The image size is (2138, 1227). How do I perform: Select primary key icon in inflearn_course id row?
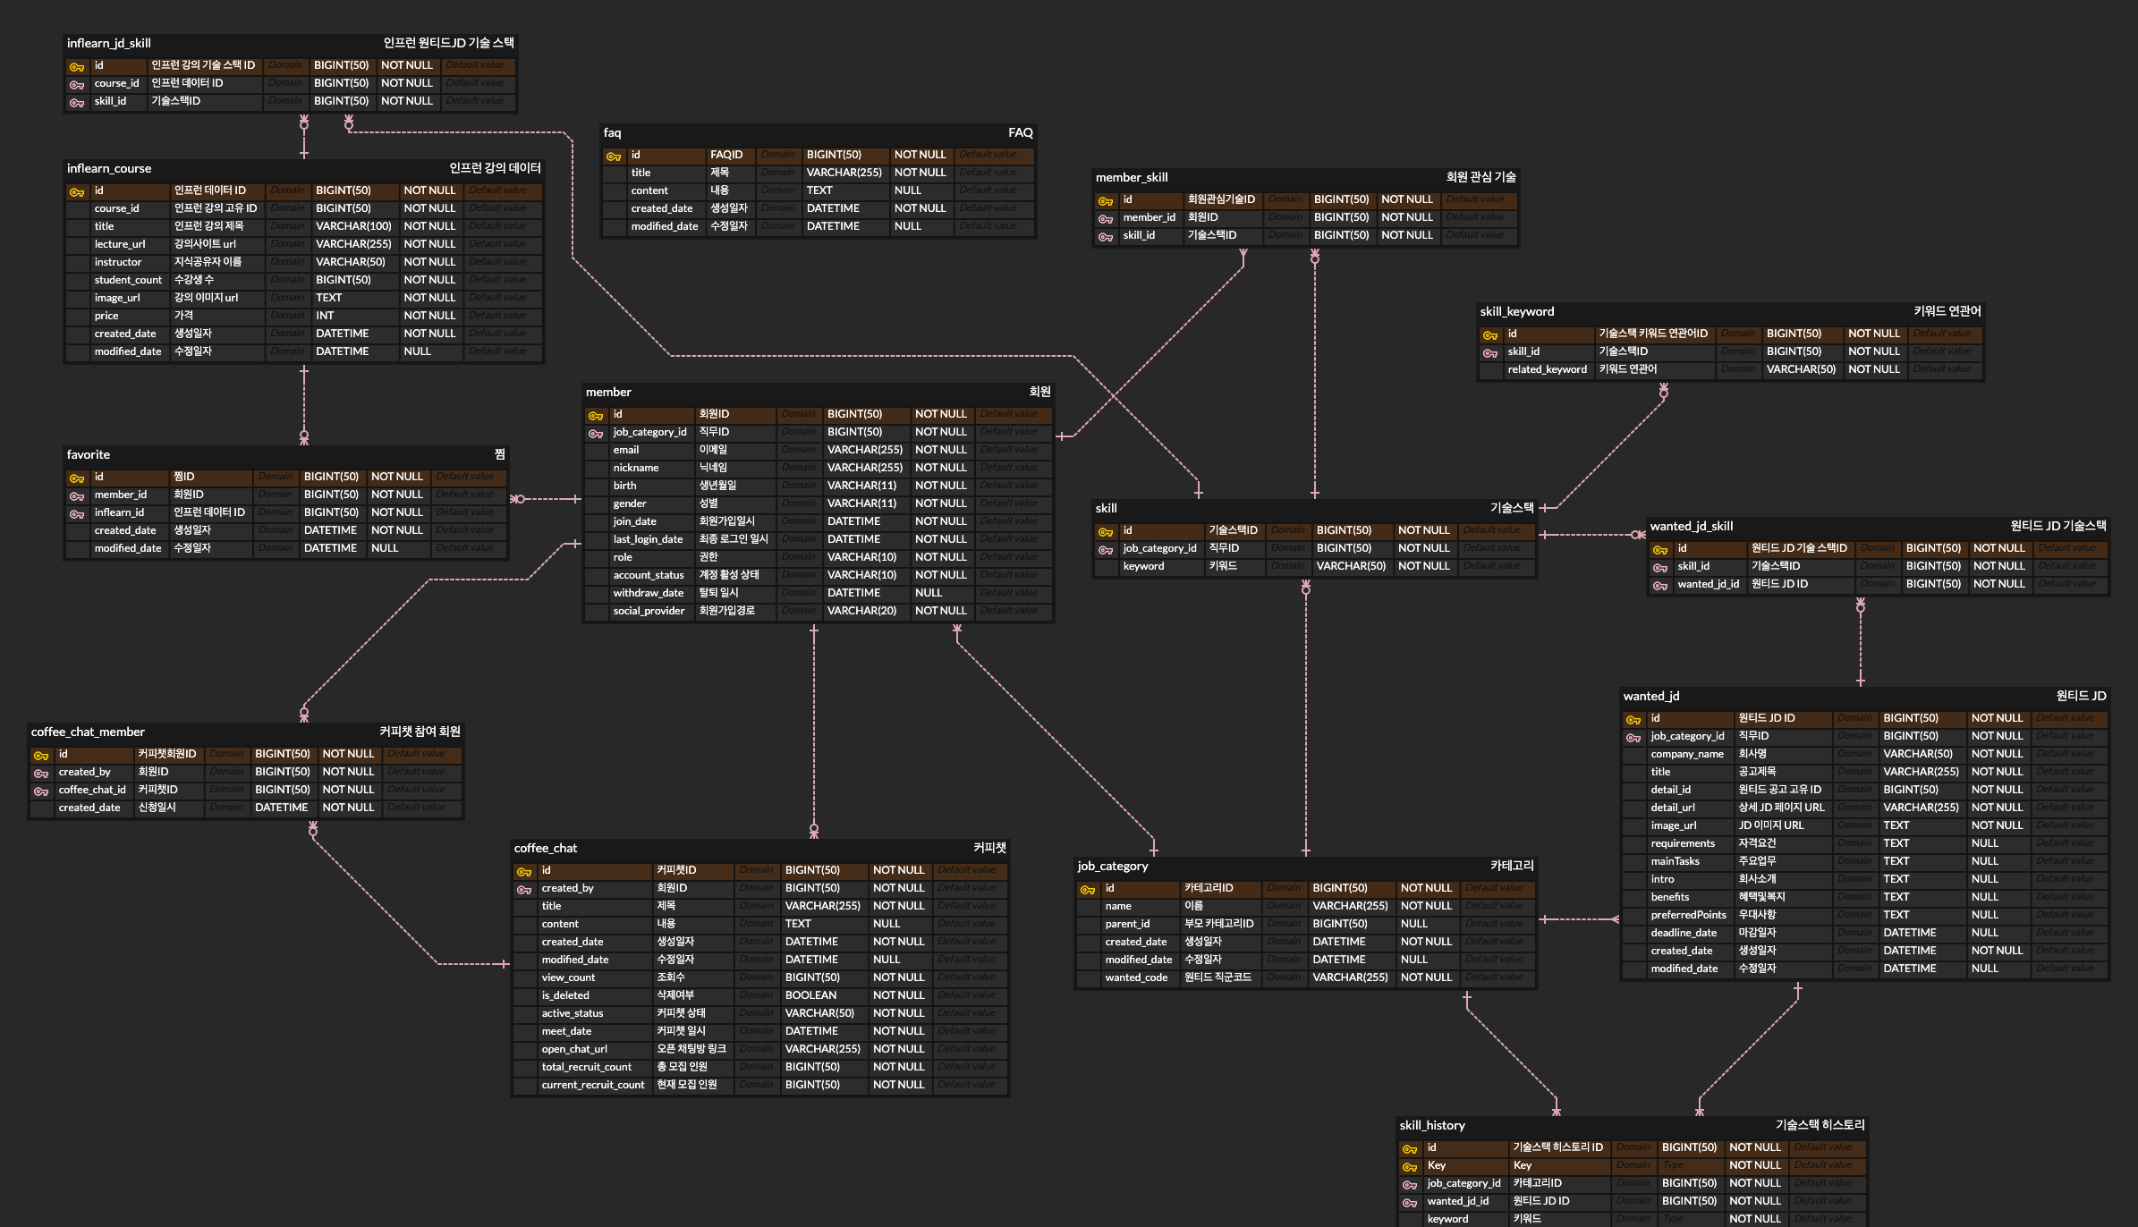click(77, 191)
